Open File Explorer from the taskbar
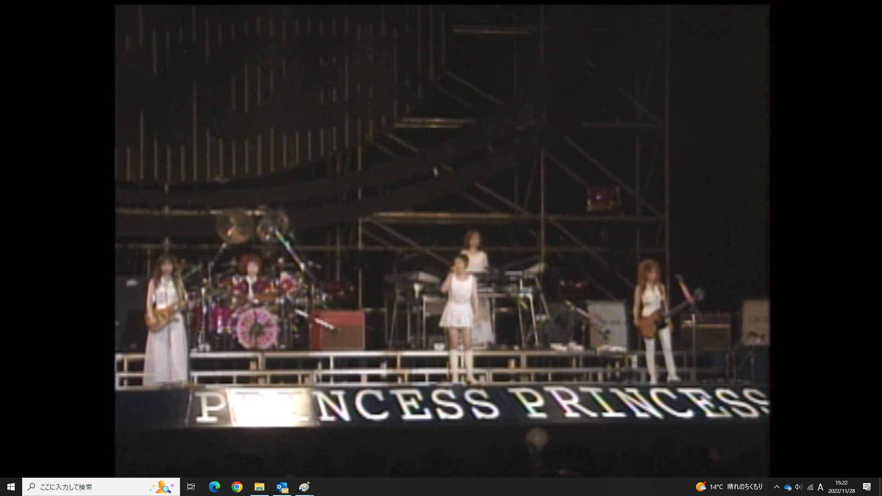The height and width of the screenshot is (496, 882). [260, 487]
